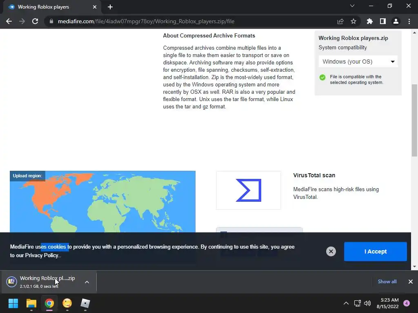Image resolution: width=418 pixels, height=313 pixels.
Task: Click the address bar URL
Action: (146, 21)
